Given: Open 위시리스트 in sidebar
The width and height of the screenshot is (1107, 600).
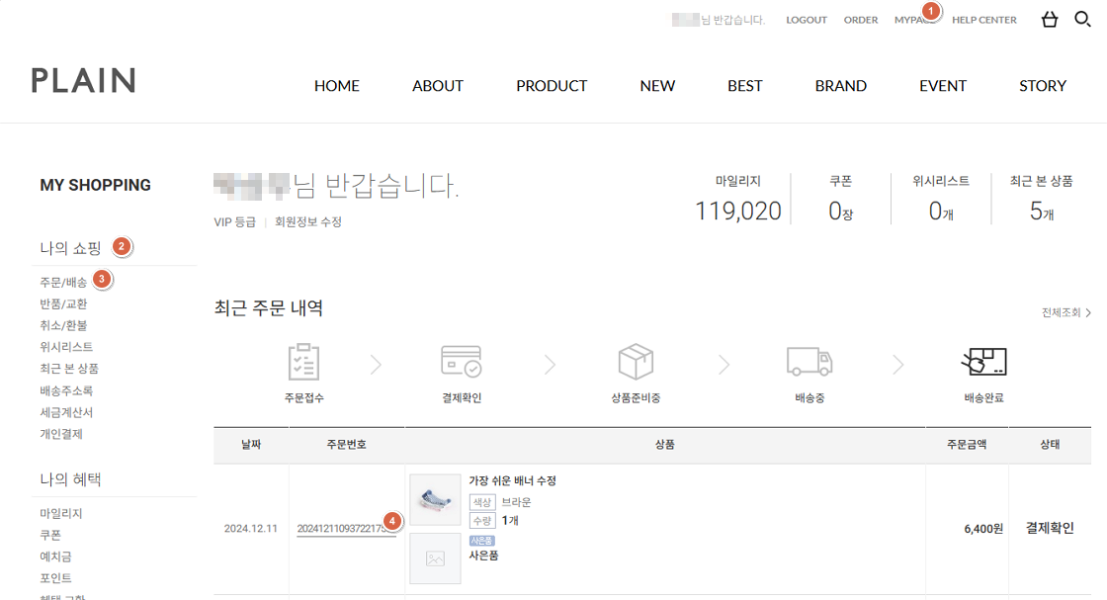Looking at the screenshot, I should (66, 347).
